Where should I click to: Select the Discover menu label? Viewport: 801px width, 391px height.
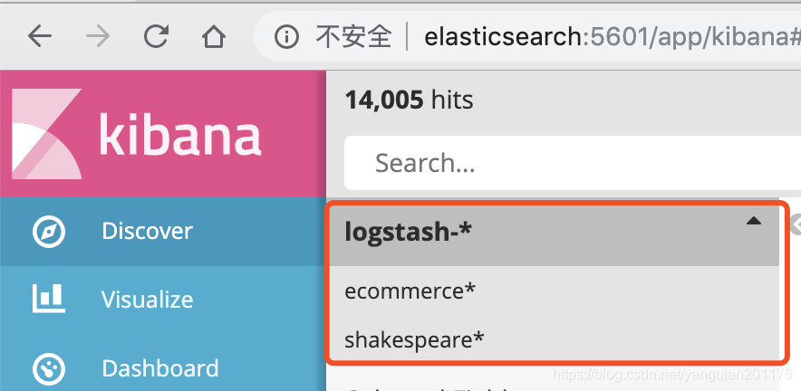pyautogui.click(x=147, y=231)
